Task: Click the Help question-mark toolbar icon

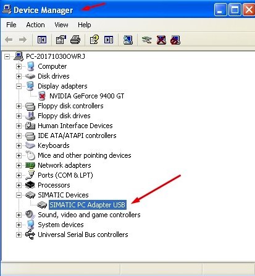Action: click(94, 40)
